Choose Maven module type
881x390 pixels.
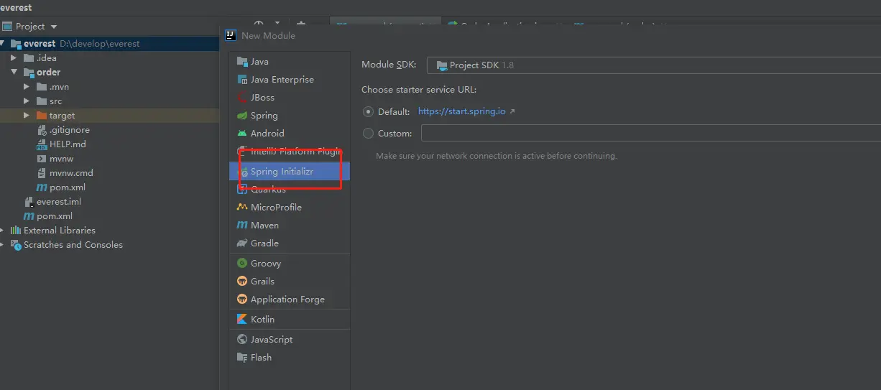pos(290,226)
